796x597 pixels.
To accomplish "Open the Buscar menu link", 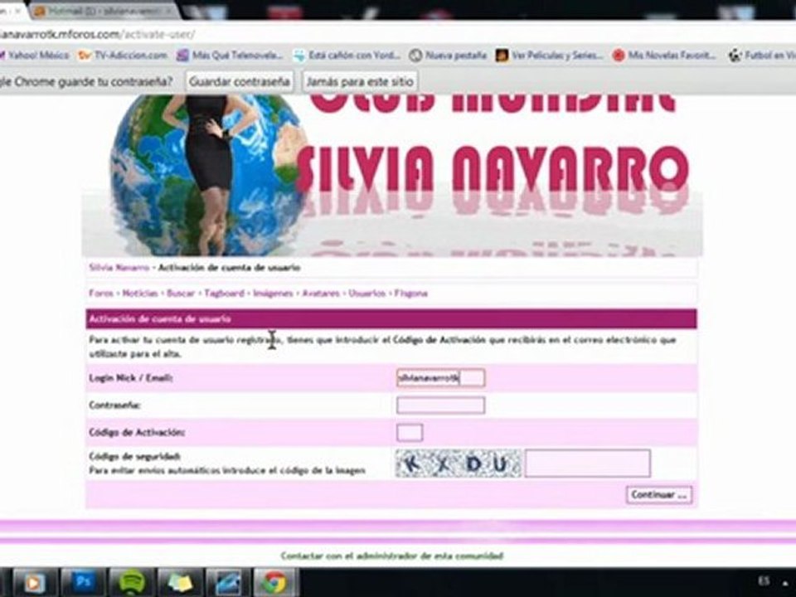I will click(x=181, y=293).
